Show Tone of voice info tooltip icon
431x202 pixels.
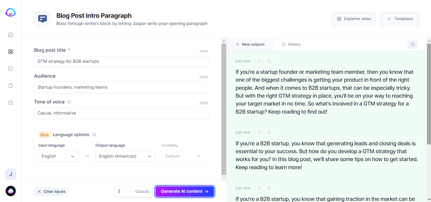coord(69,102)
